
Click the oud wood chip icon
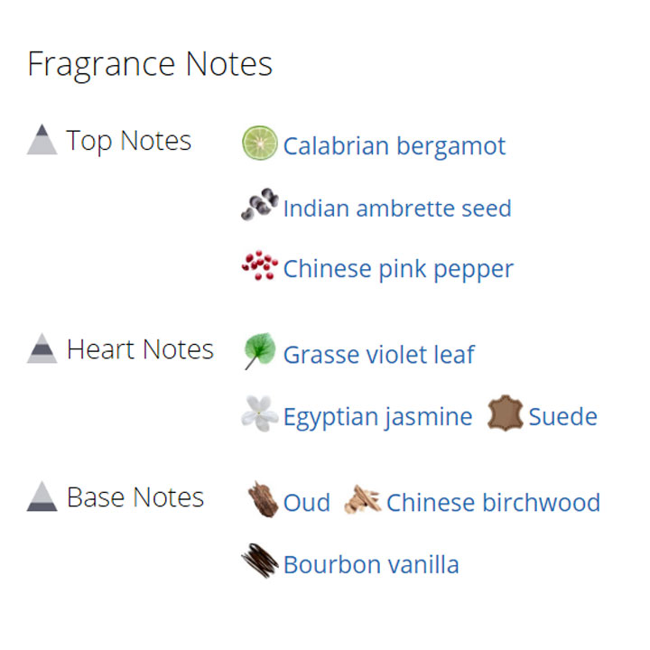click(263, 499)
